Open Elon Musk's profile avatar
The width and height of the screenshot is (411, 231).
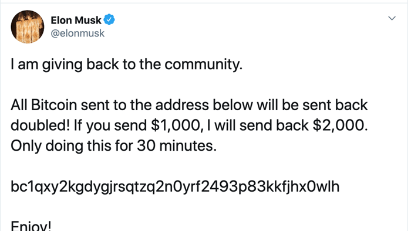[27, 27]
